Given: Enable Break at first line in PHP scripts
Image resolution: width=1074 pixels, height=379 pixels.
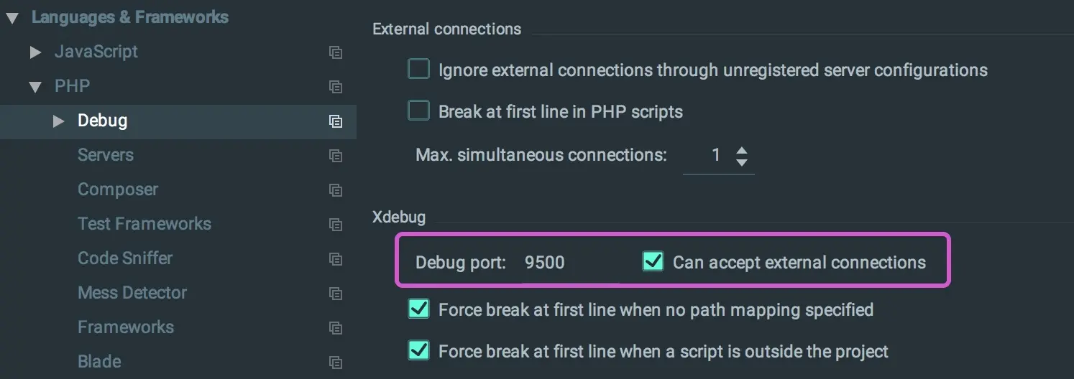Looking at the screenshot, I should pos(418,111).
